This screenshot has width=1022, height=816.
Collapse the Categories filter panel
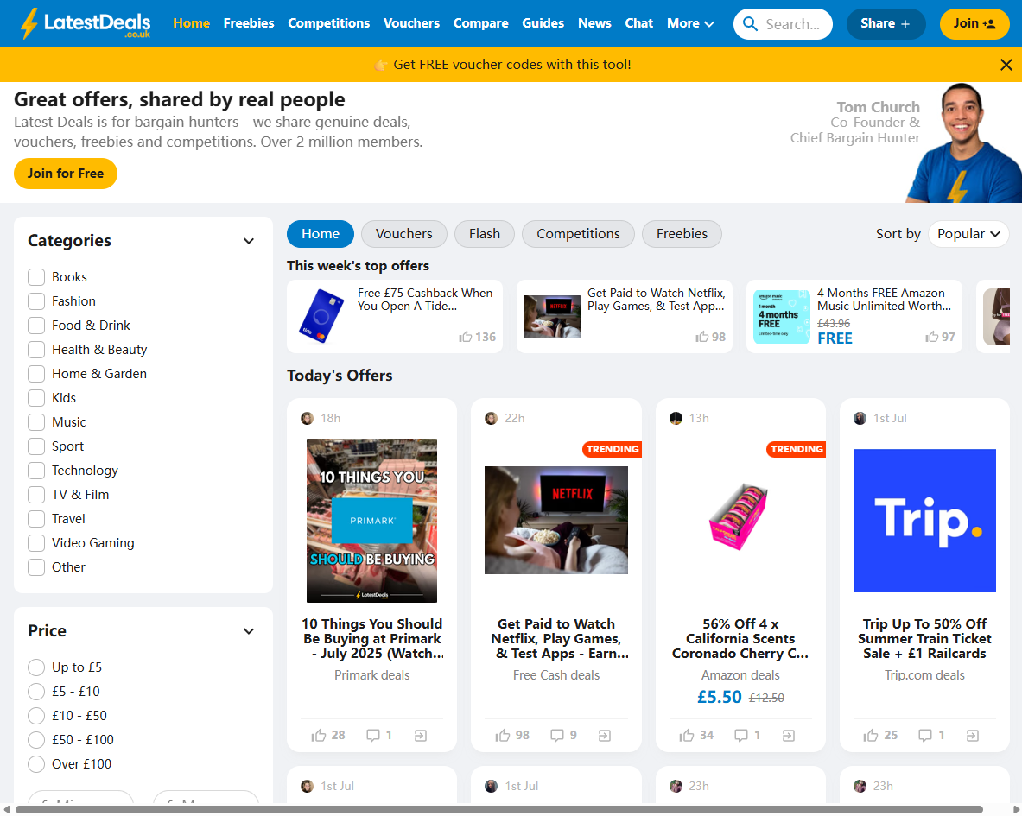[x=249, y=241]
